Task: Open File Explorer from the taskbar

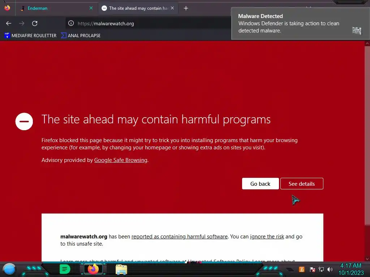Action: coord(121,269)
